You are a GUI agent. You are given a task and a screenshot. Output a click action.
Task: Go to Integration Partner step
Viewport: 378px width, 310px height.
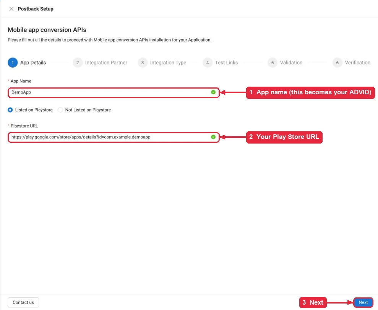coord(100,63)
